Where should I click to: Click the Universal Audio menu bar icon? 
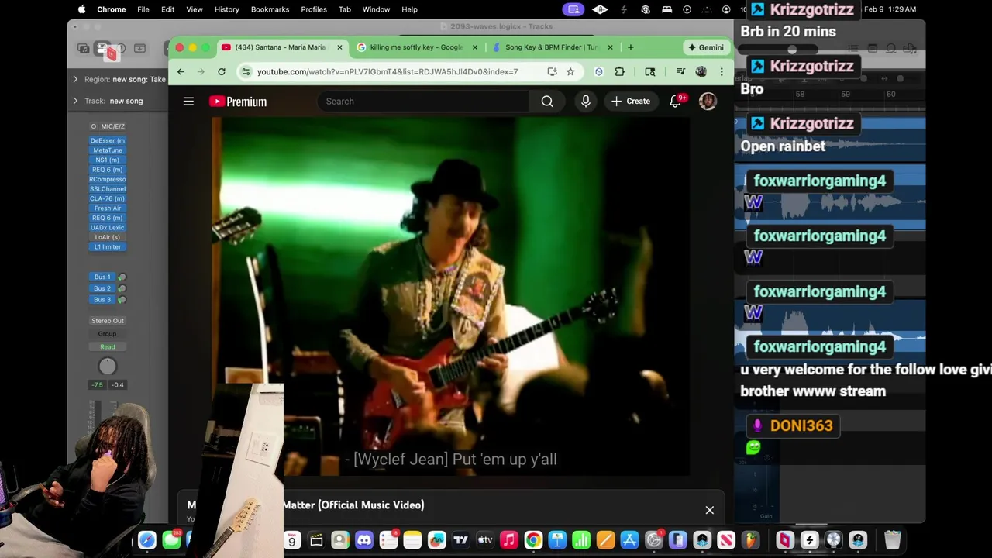tap(600, 9)
